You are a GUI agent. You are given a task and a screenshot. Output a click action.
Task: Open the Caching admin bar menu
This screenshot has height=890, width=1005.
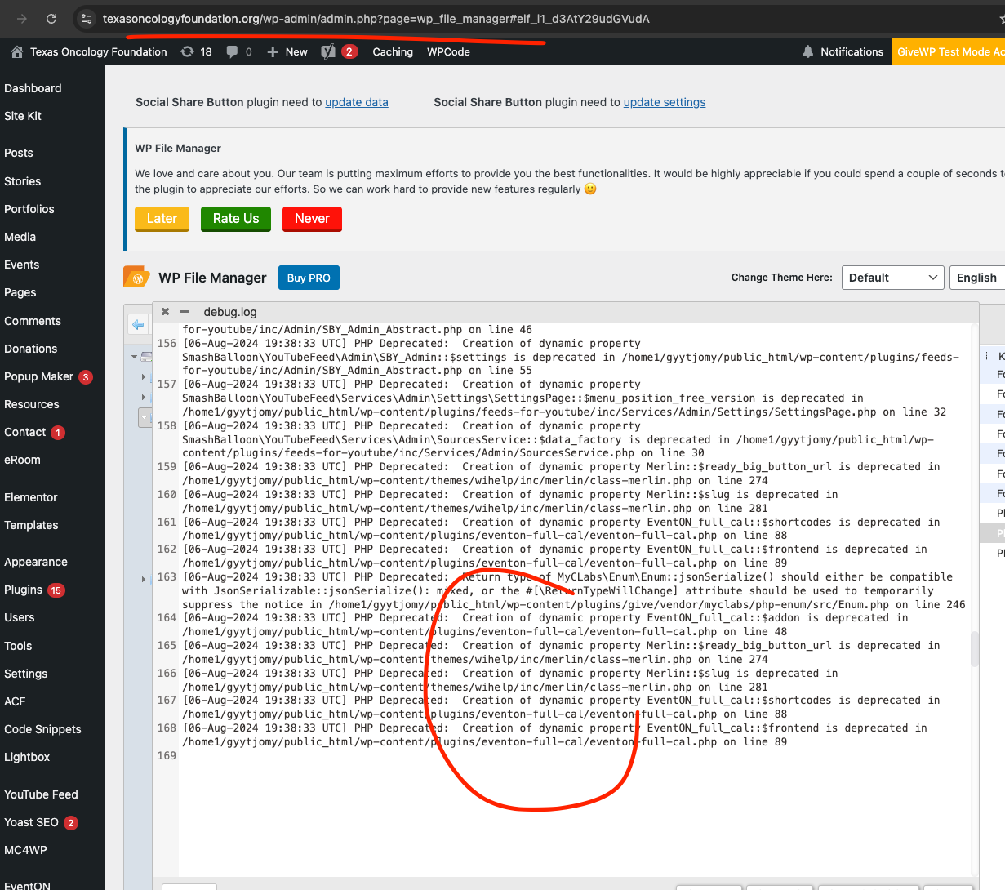pos(393,51)
